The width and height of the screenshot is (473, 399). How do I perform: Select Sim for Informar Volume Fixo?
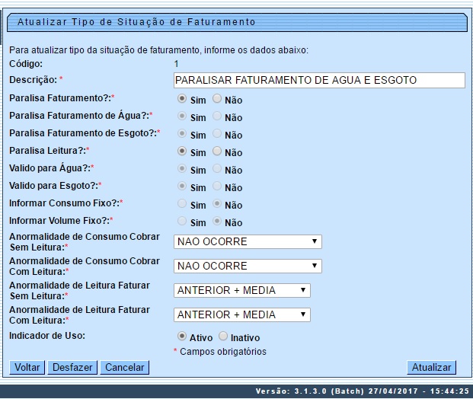[x=182, y=222]
